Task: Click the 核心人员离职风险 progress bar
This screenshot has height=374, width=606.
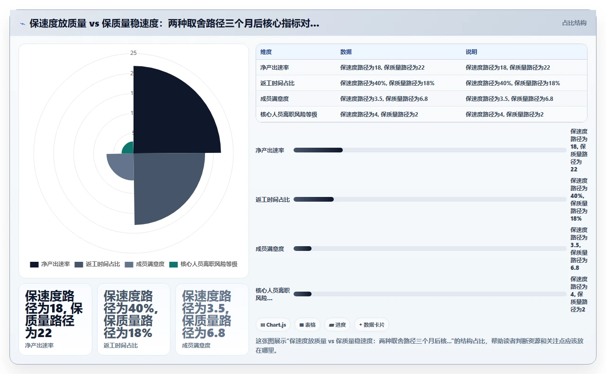Action: tap(430, 294)
